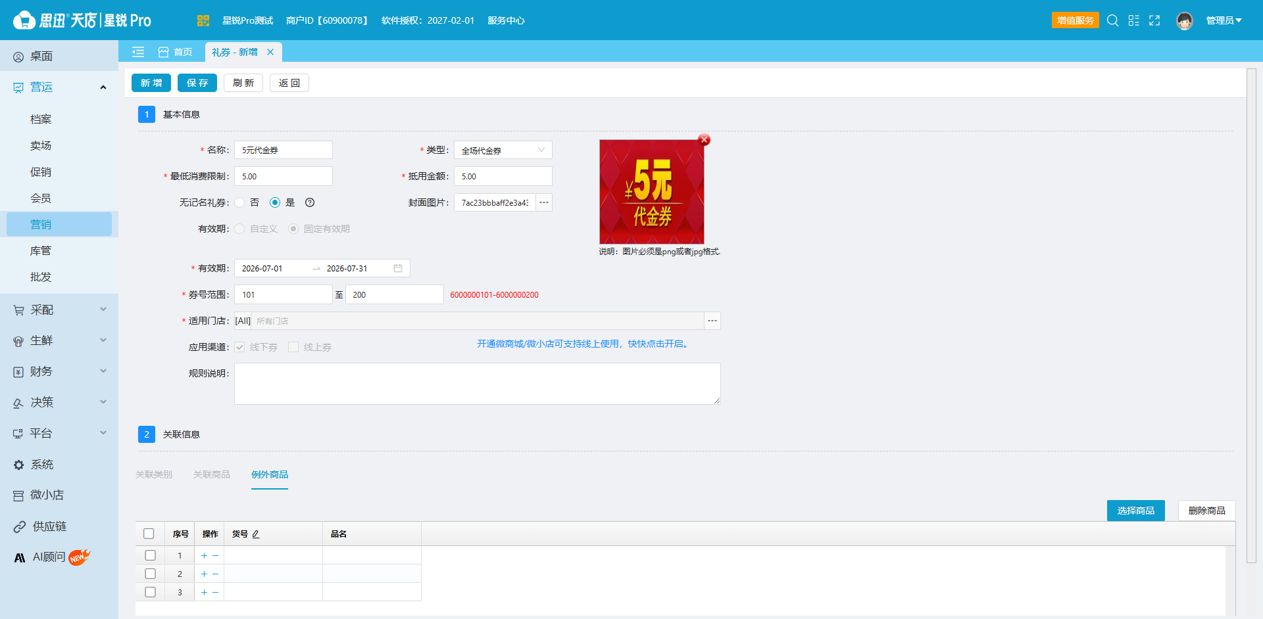Open 供应链 in the sidebar
Image resolution: width=1263 pixels, height=619 pixels.
(x=59, y=526)
